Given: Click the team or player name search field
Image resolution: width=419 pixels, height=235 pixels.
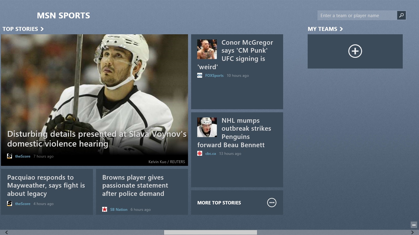Looking at the screenshot, I should click(357, 15).
